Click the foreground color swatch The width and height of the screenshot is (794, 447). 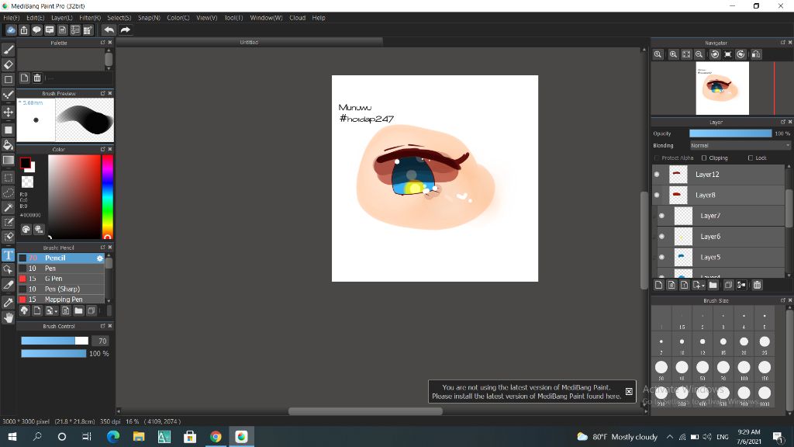26,163
